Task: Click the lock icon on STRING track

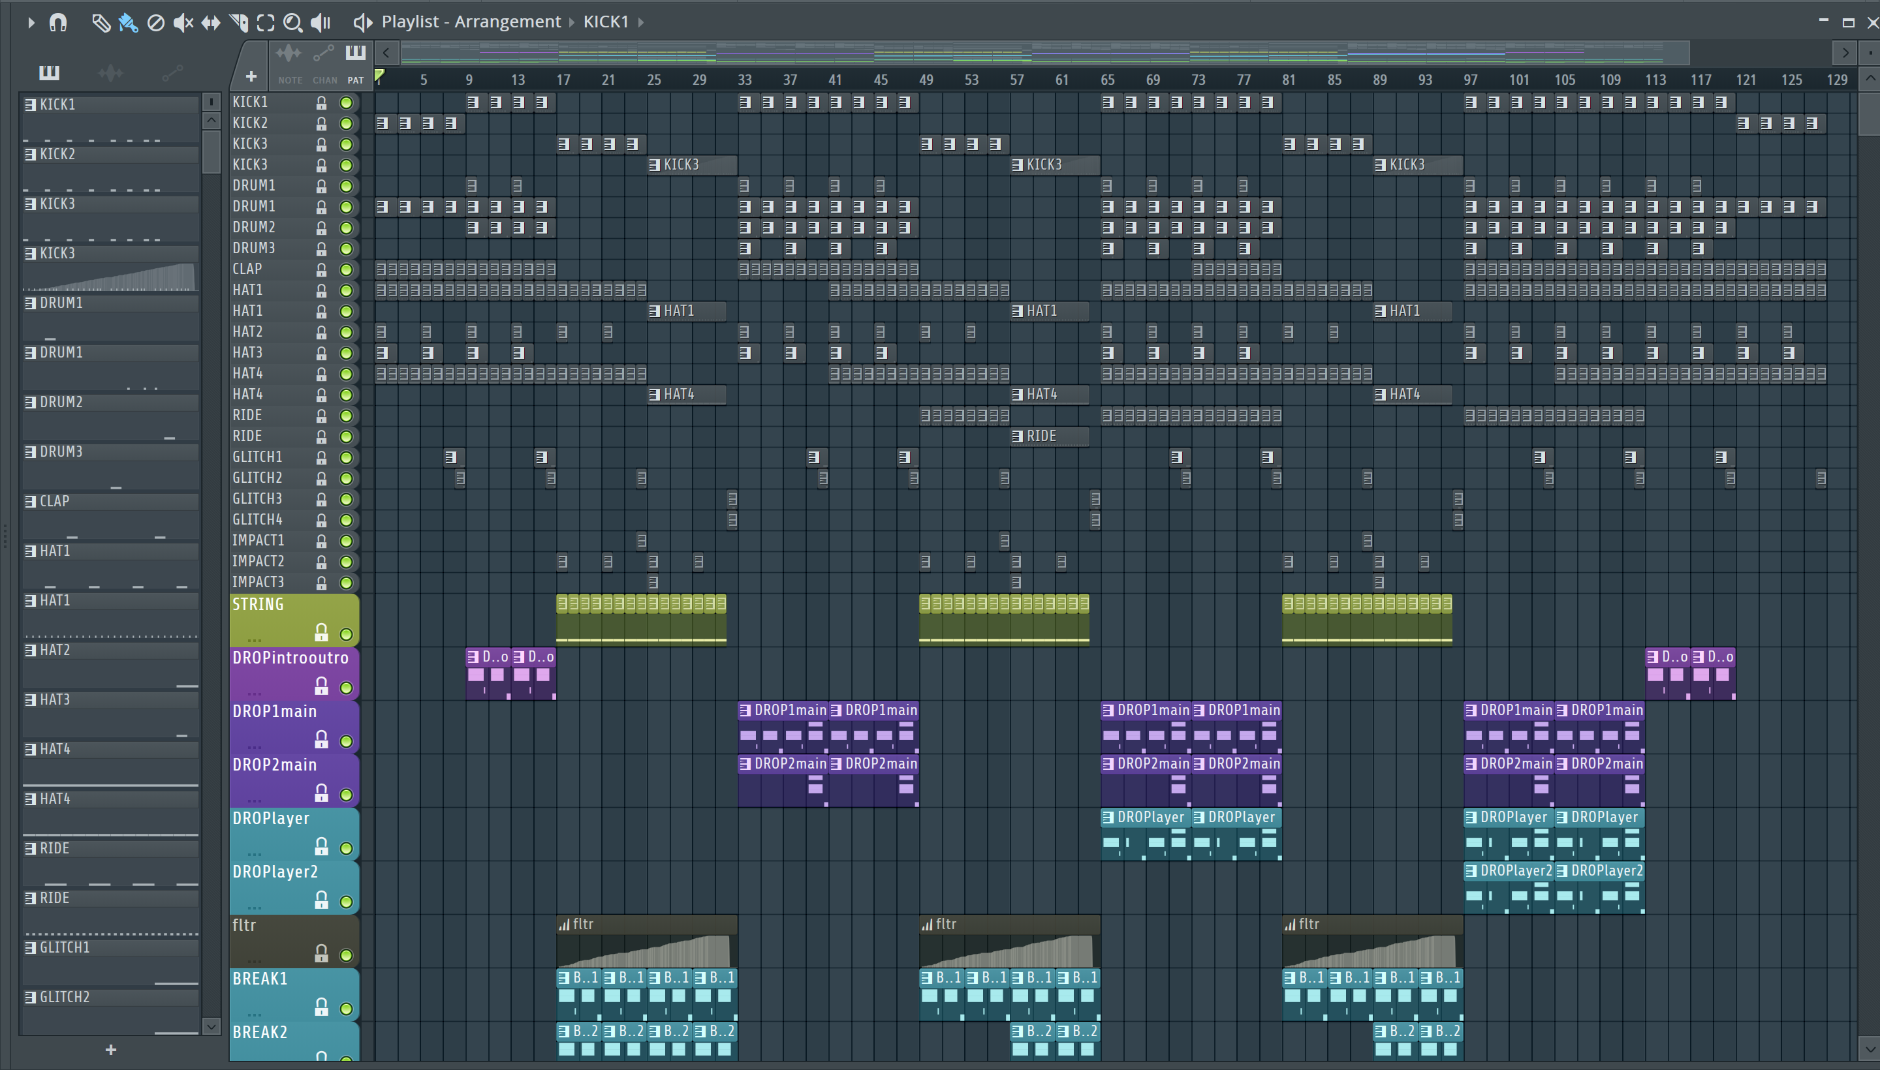Action: pyautogui.click(x=321, y=632)
